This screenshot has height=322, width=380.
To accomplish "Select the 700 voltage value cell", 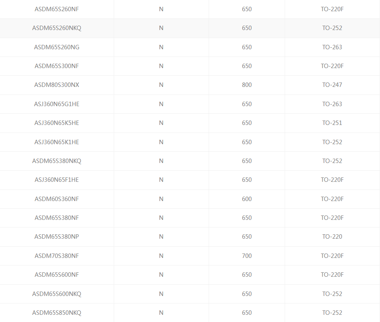I will pos(247,256).
